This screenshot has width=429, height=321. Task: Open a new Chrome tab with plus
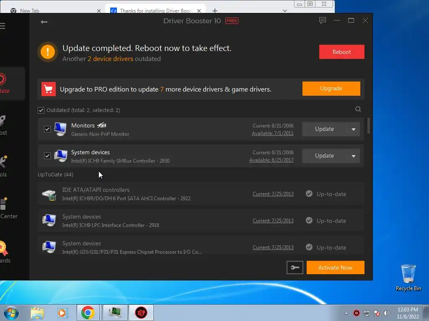click(x=215, y=10)
